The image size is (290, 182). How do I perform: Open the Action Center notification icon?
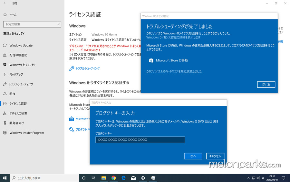(x=283, y=178)
